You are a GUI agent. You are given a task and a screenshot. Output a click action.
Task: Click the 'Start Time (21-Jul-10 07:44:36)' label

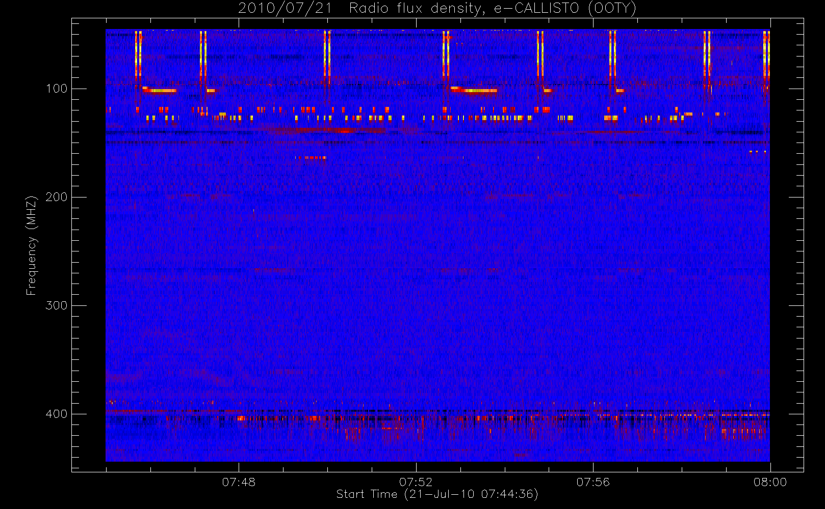pos(437,494)
